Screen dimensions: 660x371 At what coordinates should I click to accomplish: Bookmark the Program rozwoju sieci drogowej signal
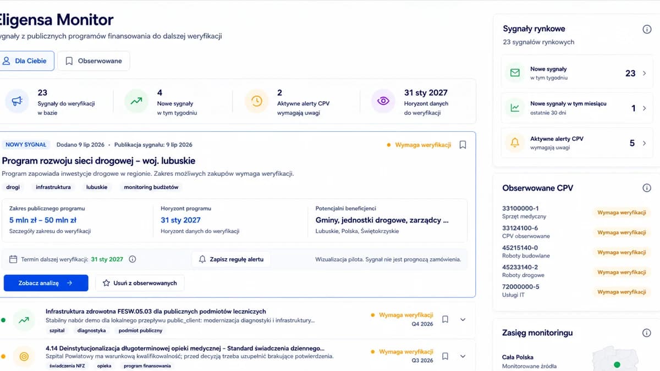point(463,145)
